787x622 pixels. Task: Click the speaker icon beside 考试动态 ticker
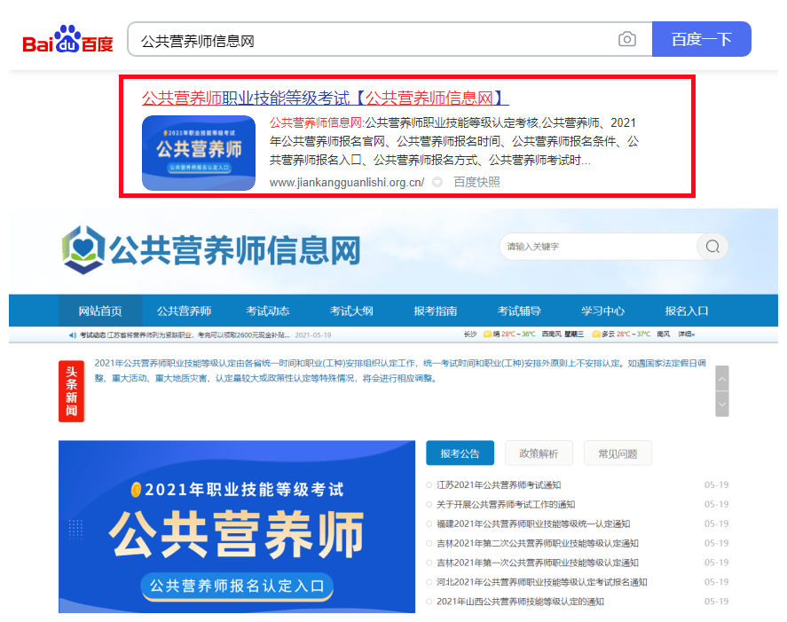coord(72,335)
